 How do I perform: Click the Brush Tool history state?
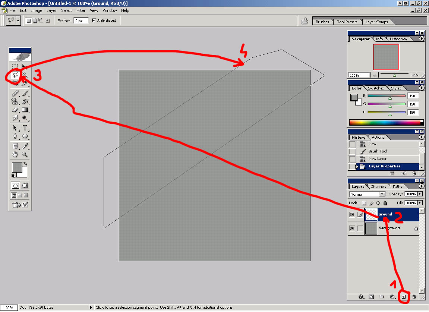pos(378,151)
